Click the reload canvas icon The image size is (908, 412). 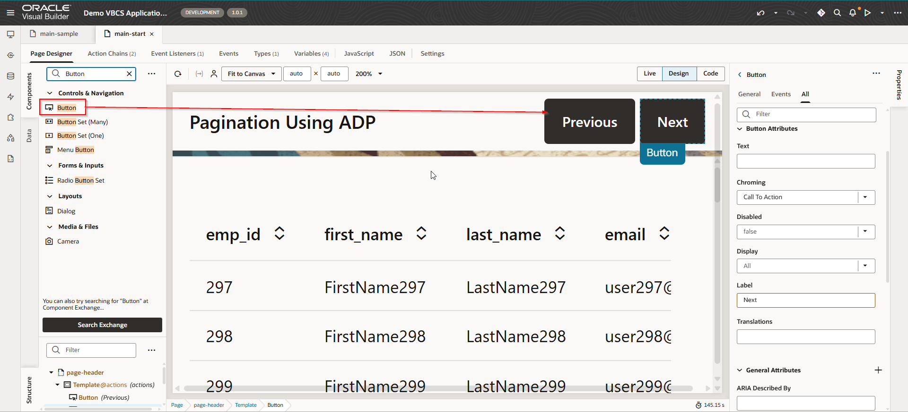point(178,74)
